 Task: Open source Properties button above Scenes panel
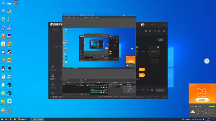(x=82, y=80)
